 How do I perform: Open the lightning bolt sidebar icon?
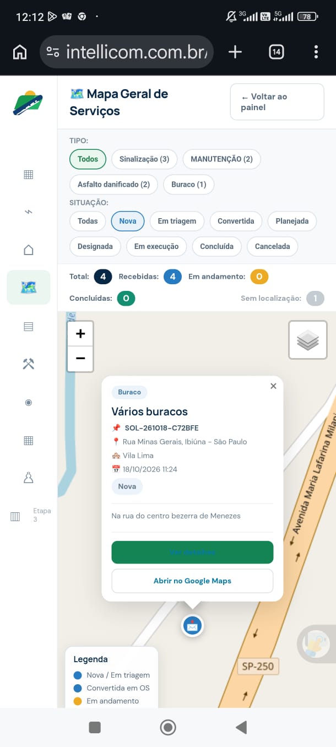(29, 212)
